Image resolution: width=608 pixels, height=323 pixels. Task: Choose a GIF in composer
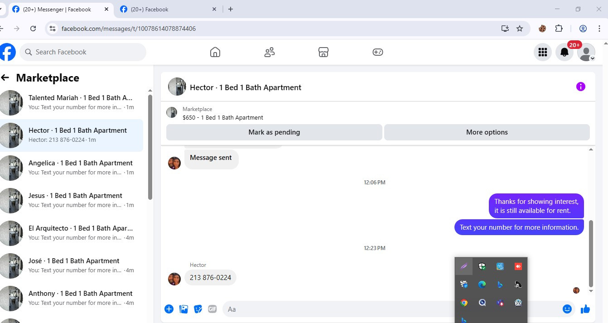[212, 309]
